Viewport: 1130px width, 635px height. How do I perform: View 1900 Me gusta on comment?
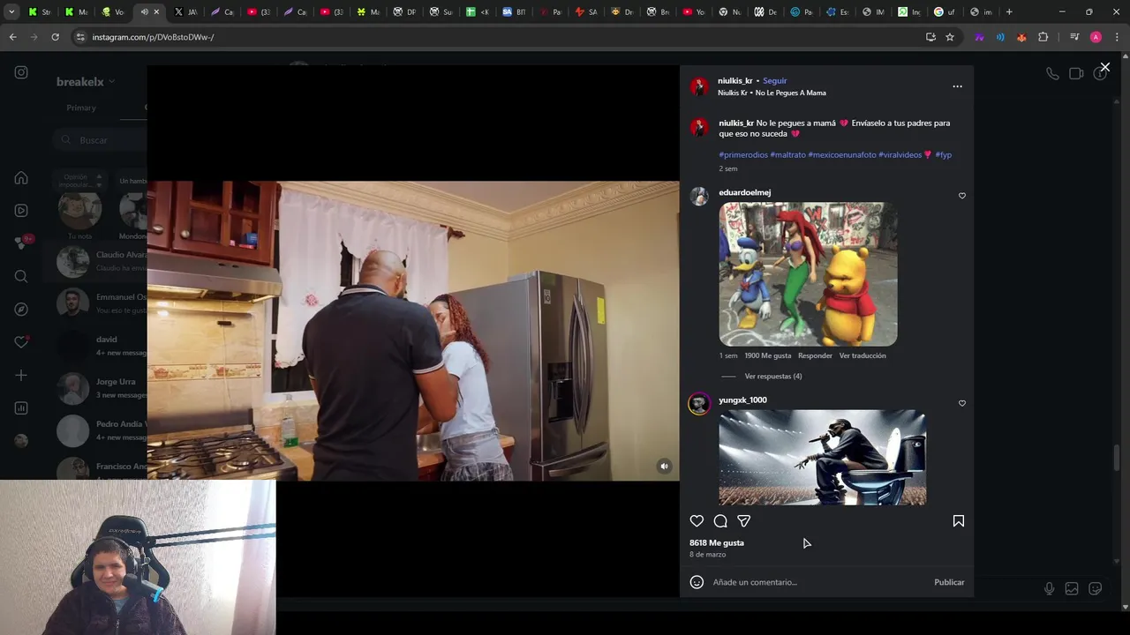[x=767, y=355]
